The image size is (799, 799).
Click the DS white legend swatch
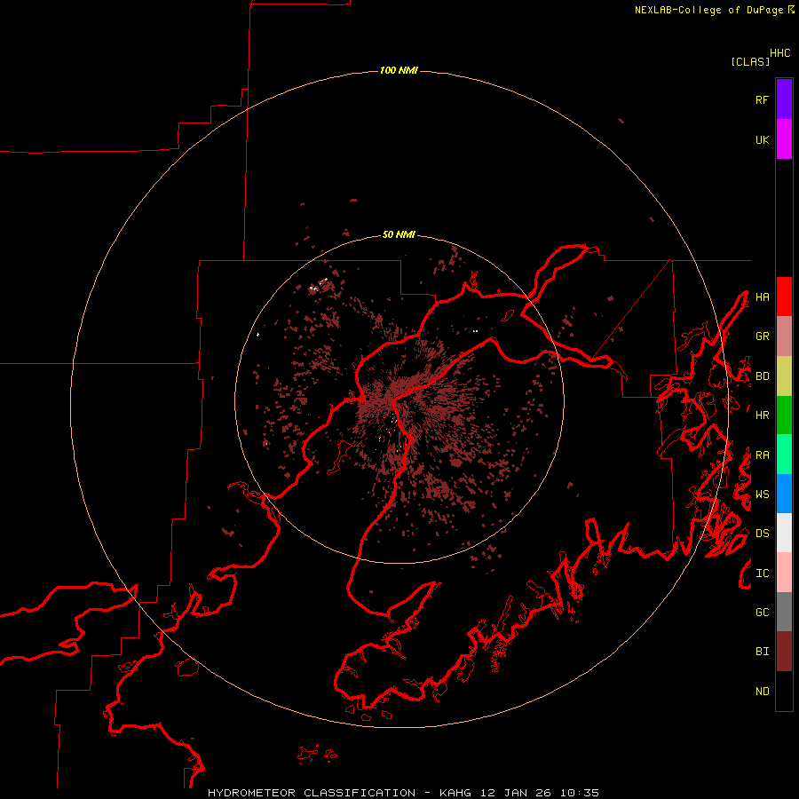pyautogui.click(x=784, y=533)
